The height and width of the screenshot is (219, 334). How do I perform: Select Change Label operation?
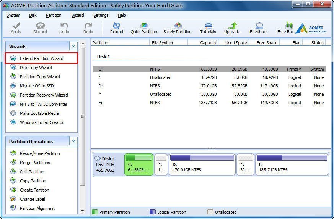click(33, 199)
